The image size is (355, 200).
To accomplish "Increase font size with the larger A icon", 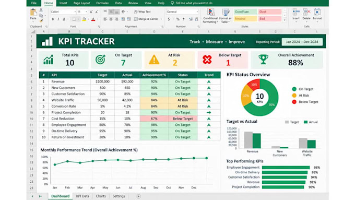I will (91, 12).
